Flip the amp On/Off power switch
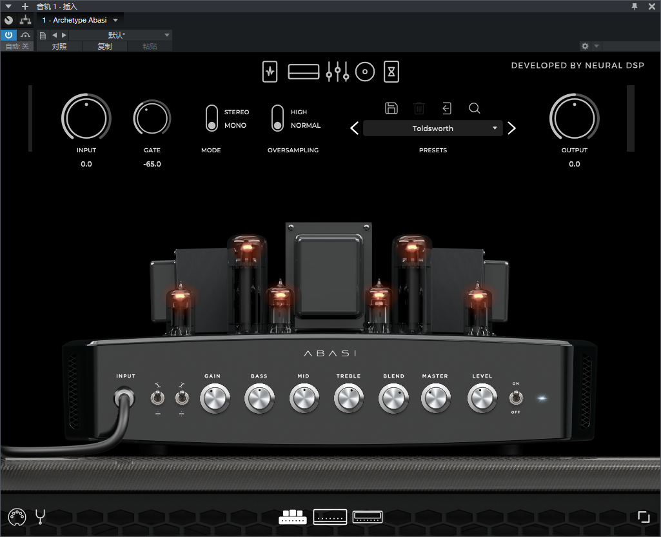The height and width of the screenshot is (537, 661). pyautogui.click(x=516, y=398)
